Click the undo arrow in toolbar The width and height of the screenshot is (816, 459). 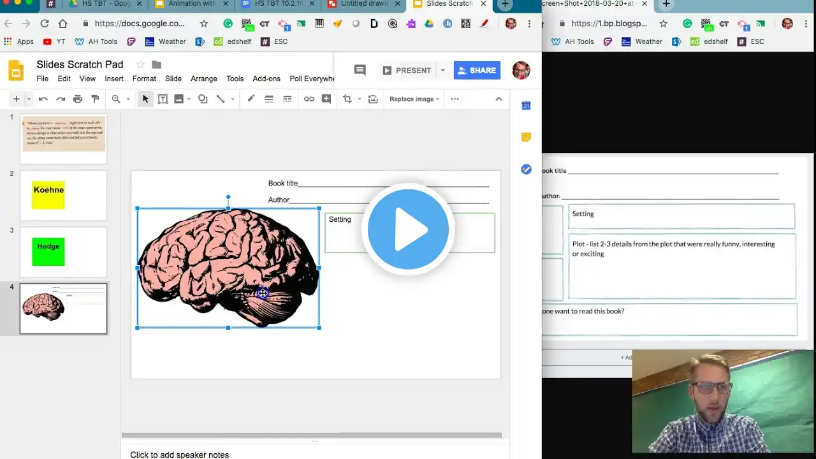coord(43,99)
